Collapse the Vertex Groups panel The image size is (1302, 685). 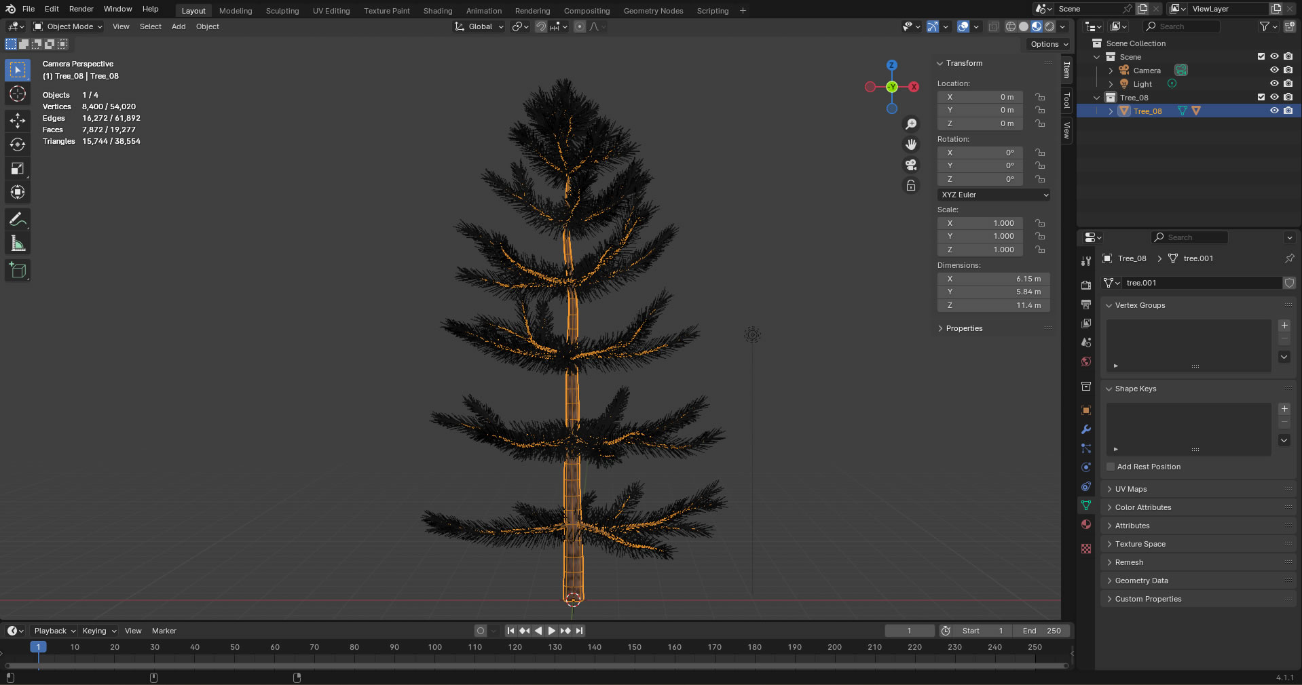(x=1140, y=305)
